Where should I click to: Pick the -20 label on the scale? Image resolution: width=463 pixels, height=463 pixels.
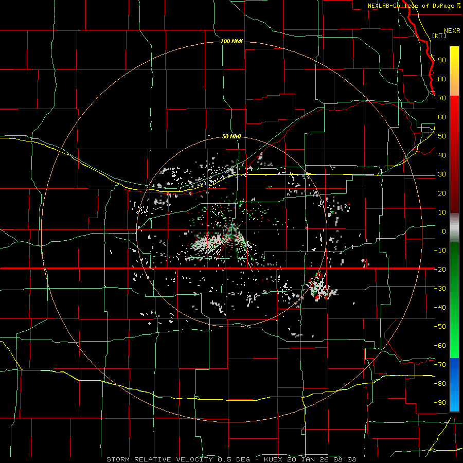pos(440,269)
